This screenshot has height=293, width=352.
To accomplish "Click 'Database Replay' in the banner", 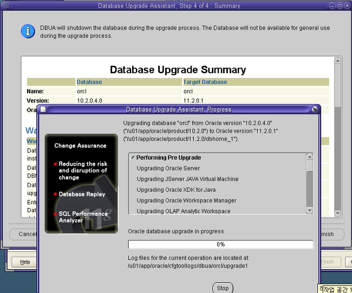I will pyautogui.click(x=82, y=194).
